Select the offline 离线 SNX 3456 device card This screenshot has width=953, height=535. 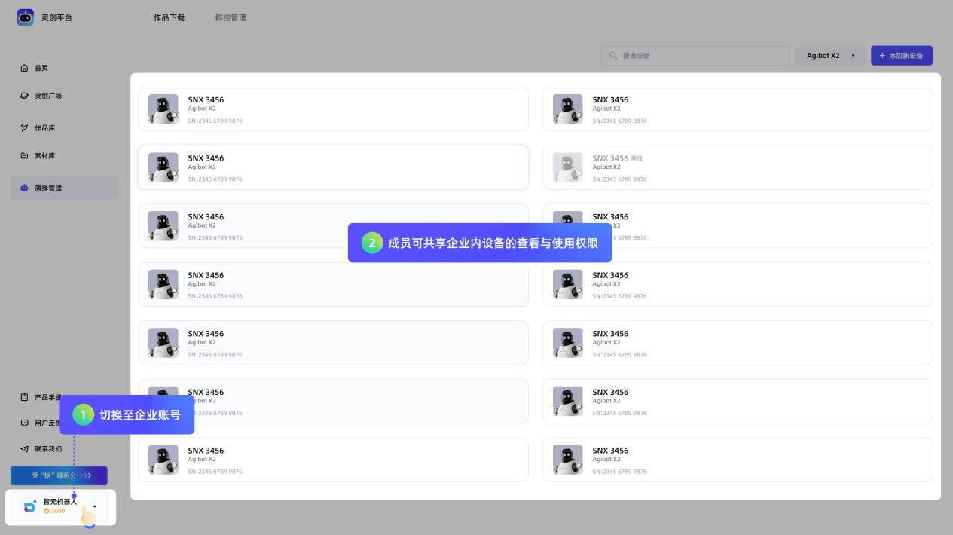pyautogui.click(x=737, y=167)
